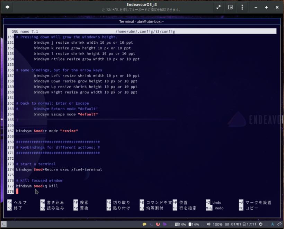
Task: Click line 'bindsym Left resize shrink width'
Action: (x=87, y=76)
